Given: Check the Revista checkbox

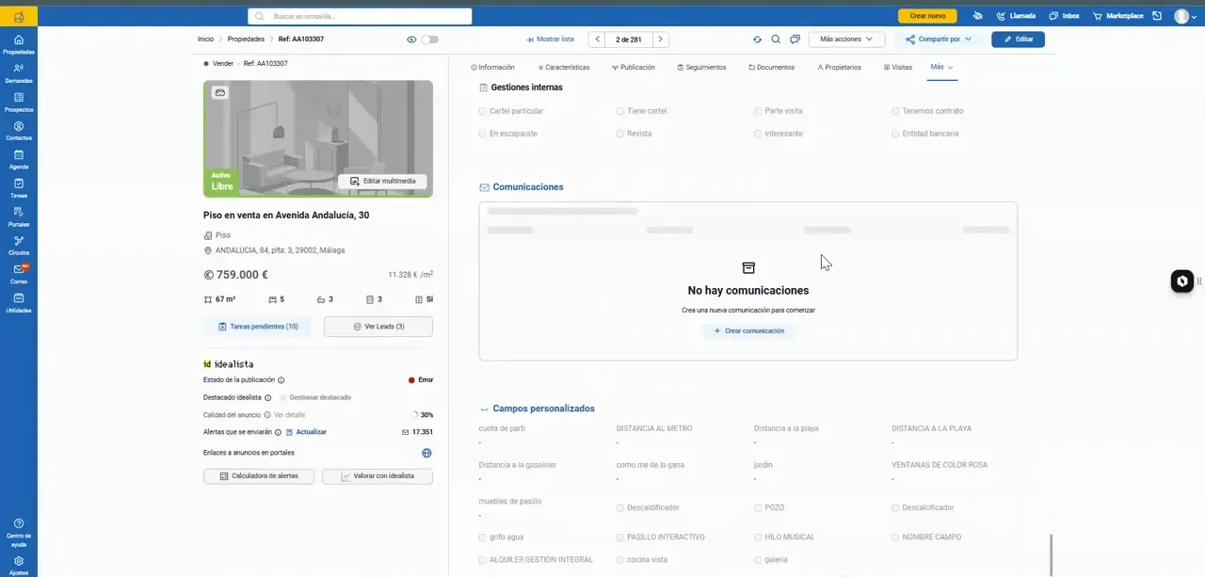Looking at the screenshot, I should click(x=620, y=134).
